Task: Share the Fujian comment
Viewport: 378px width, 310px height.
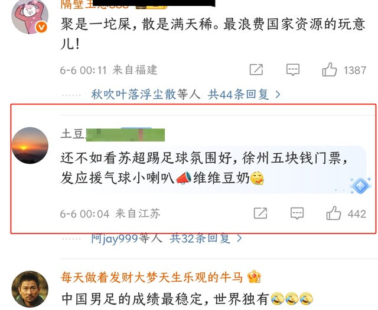Action: click(256, 70)
